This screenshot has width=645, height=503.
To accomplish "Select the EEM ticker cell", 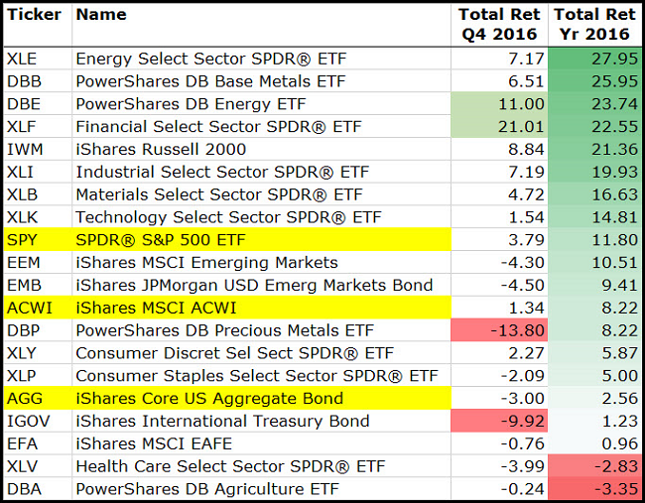I will click(x=38, y=262).
